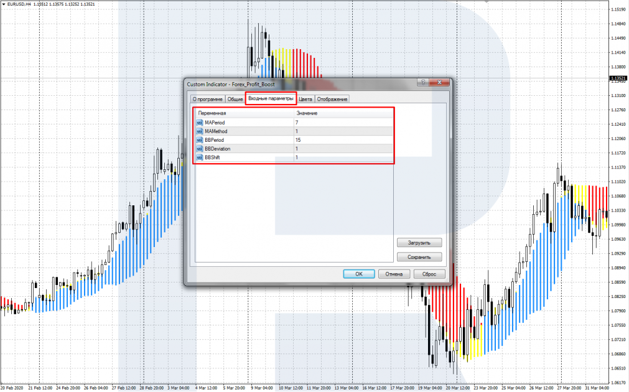629x392 pixels.
Task: Click the BBDeviation parameter icon
Action: [200, 149]
